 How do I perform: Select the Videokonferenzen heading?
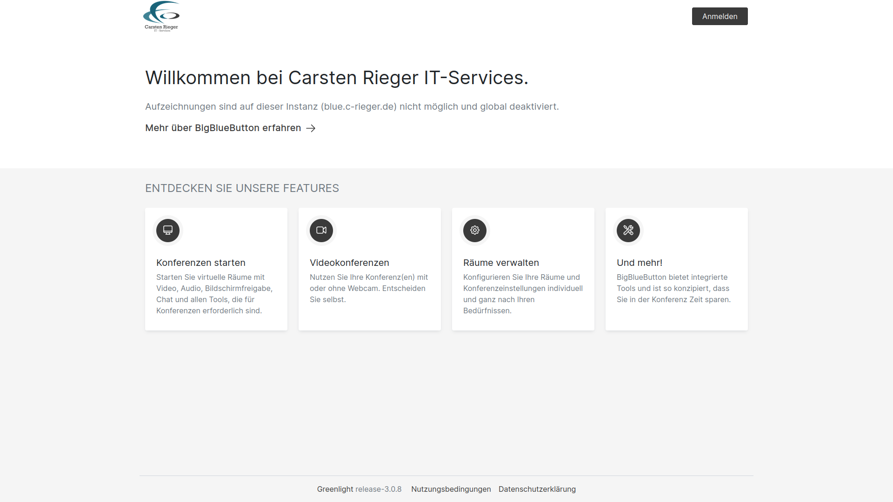point(349,263)
